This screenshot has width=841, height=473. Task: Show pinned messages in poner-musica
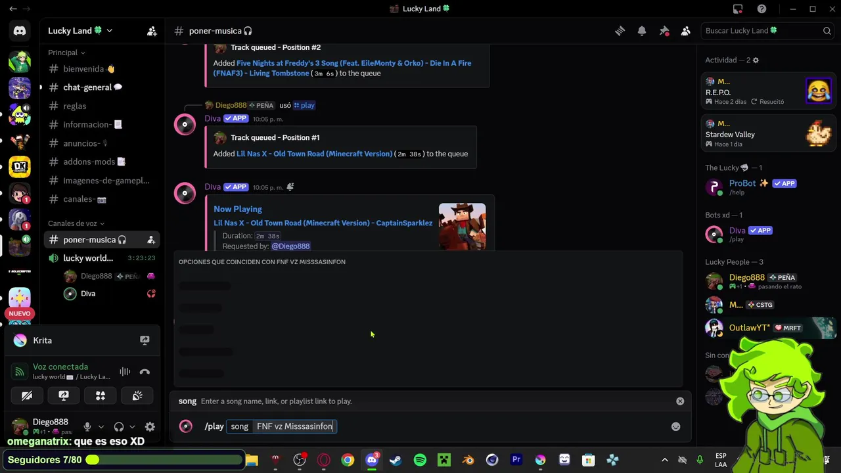click(664, 31)
